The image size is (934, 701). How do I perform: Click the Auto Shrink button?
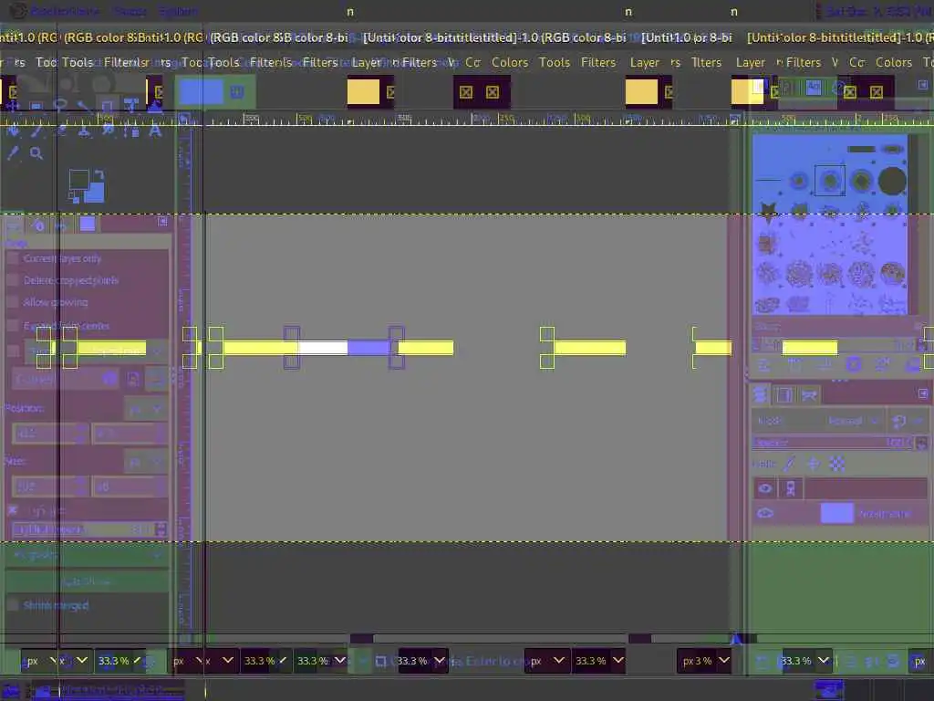[87, 581]
